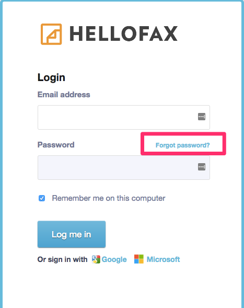The height and width of the screenshot is (308, 244).
Task: Uncheck Remember me on this computer checkbox
Action: (42, 198)
